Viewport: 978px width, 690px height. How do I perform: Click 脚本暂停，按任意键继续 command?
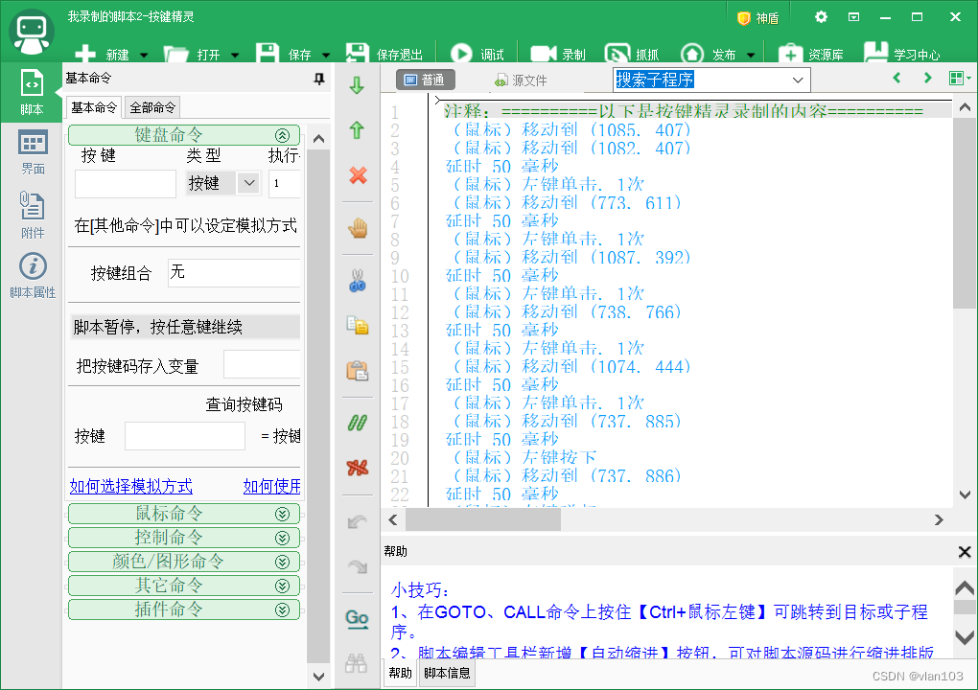pos(185,327)
